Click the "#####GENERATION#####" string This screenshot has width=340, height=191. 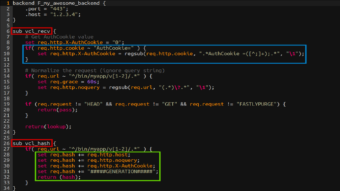(x=122, y=172)
